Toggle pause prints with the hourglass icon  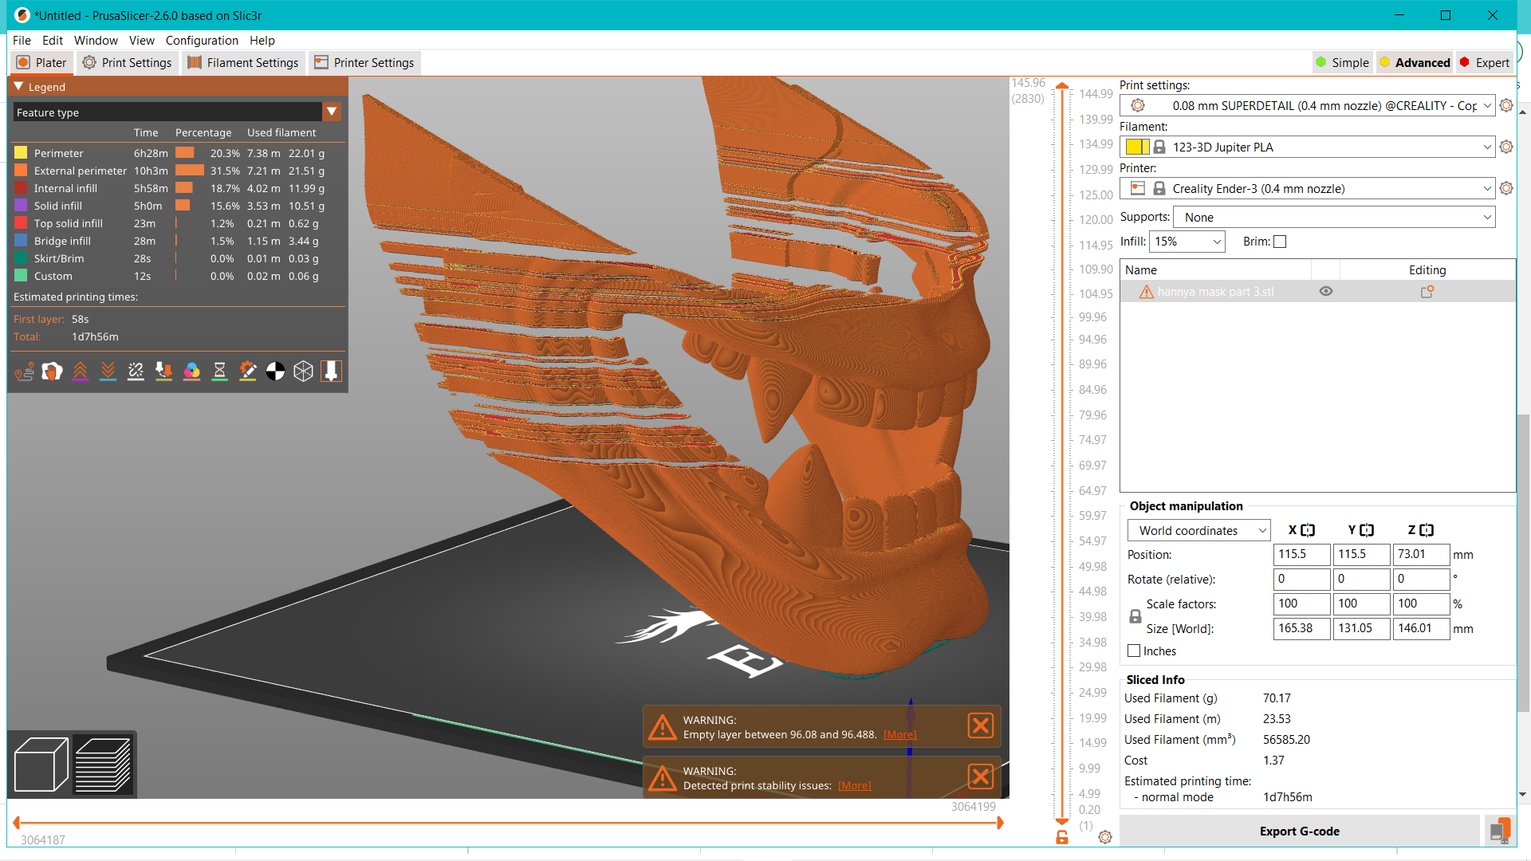point(219,371)
